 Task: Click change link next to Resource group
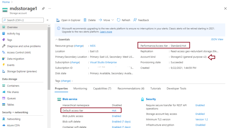pyautogui.click(x=79, y=46)
